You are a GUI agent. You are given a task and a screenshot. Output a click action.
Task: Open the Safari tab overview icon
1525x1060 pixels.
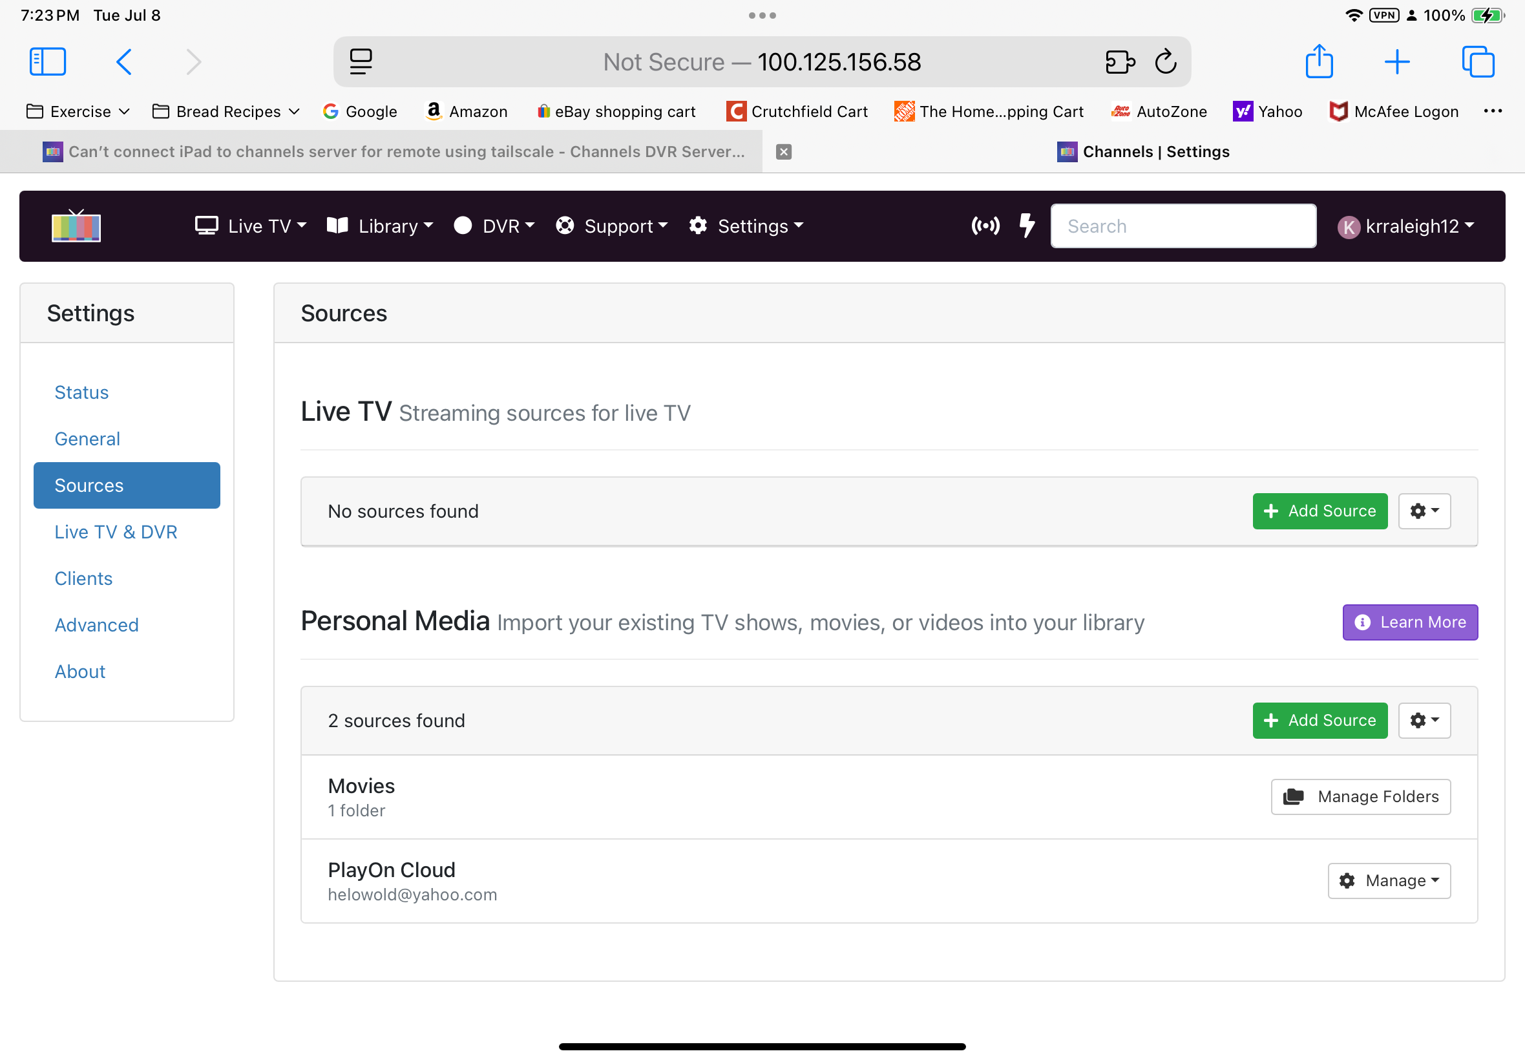(1478, 62)
